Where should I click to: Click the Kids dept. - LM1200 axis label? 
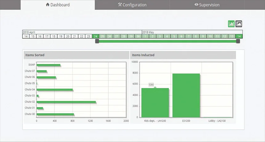pyautogui.click(x=155, y=121)
